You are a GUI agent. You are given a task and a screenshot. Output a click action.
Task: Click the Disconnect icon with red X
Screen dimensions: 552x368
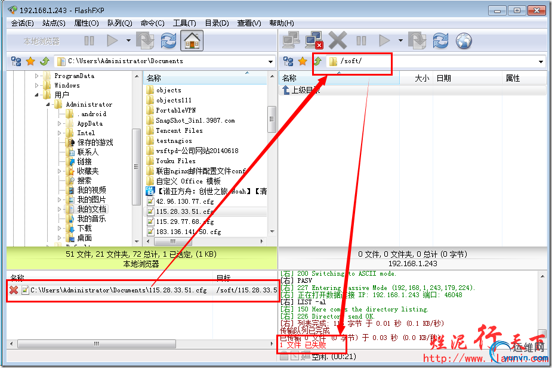click(x=314, y=40)
